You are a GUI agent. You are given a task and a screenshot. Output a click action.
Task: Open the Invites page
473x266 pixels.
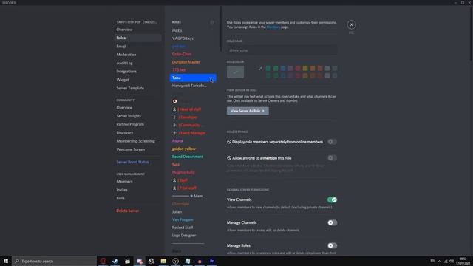pyautogui.click(x=122, y=190)
